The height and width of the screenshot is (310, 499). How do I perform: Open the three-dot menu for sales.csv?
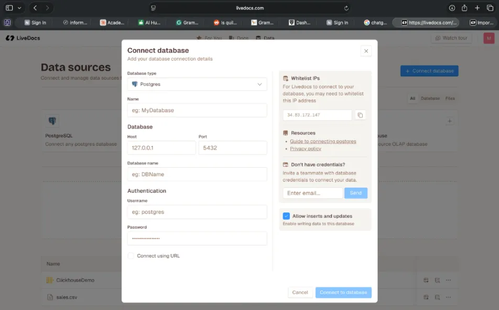(449, 297)
